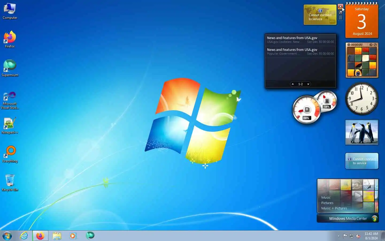
Task: Go to next feed headlines page
Action: point(308,84)
